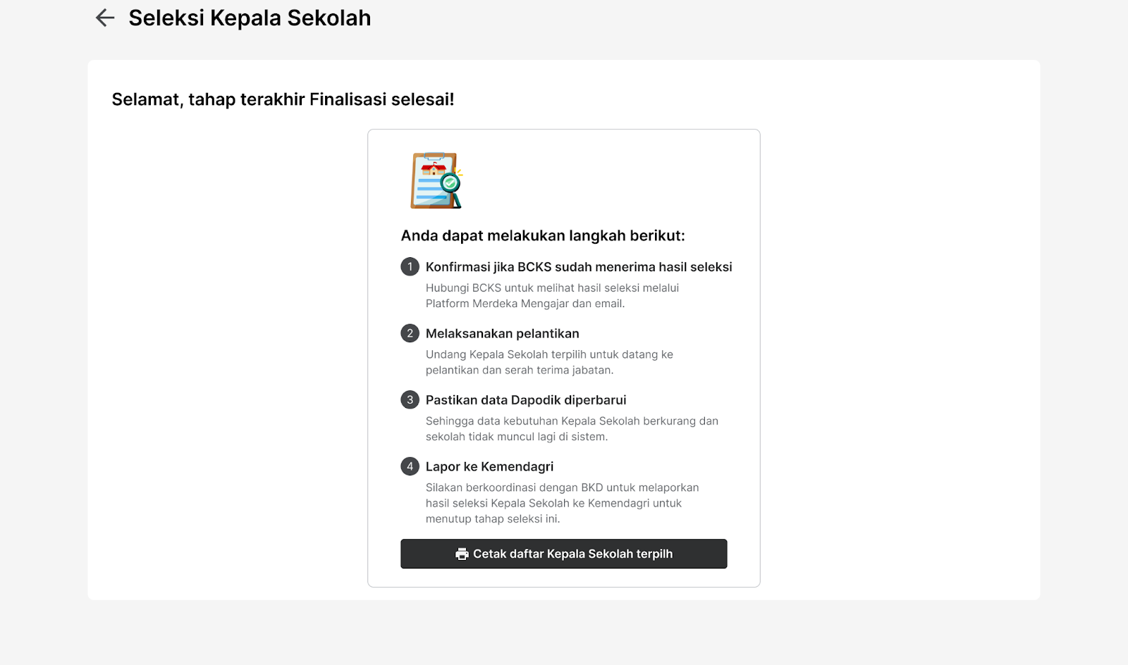Screen dimensions: 1128x665
Task: Select the step 1 number badge
Action: [410, 267]
